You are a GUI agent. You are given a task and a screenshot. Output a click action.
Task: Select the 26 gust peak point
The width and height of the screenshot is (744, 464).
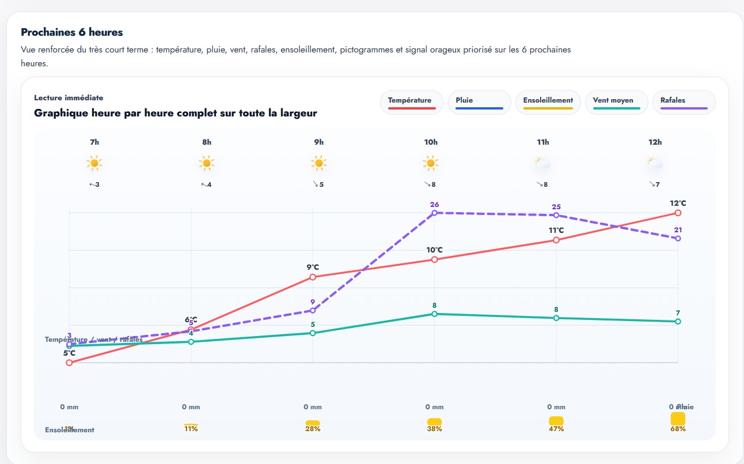(434, 213)
